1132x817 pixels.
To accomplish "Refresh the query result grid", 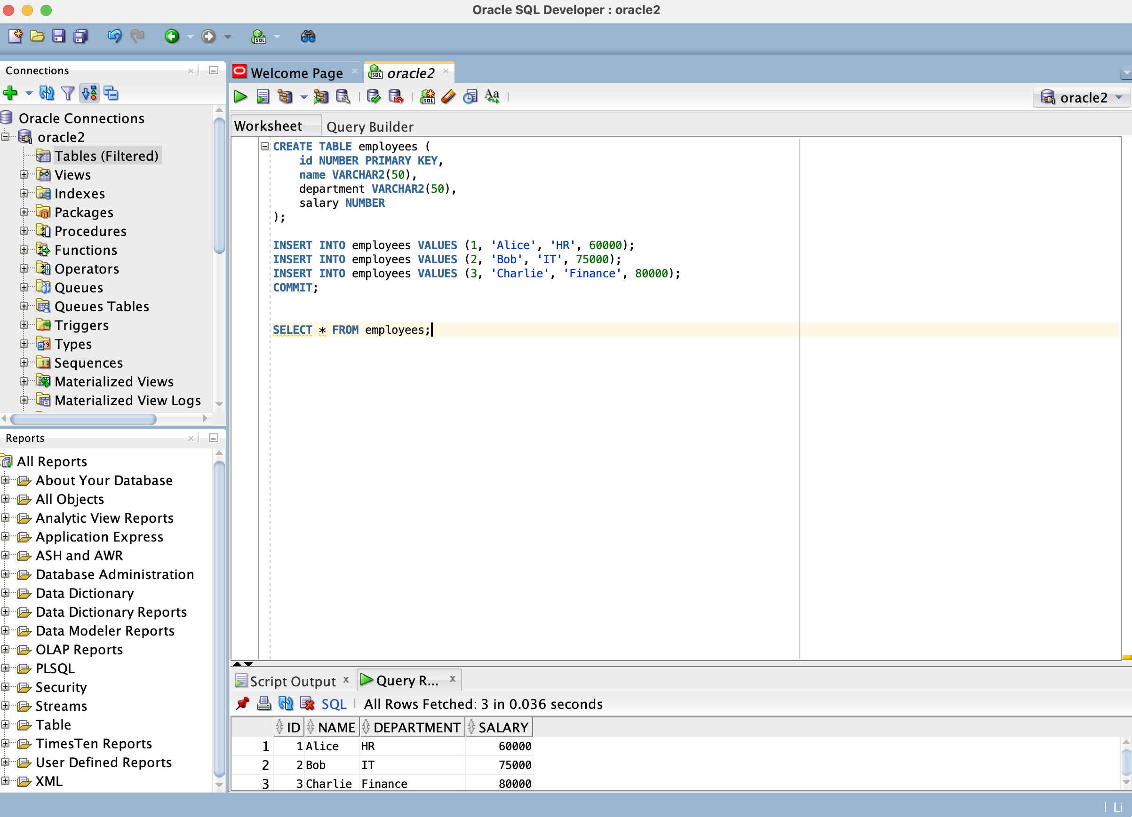I will coord(286,703).
